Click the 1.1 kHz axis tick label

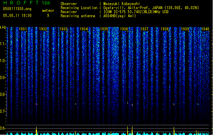3,44
